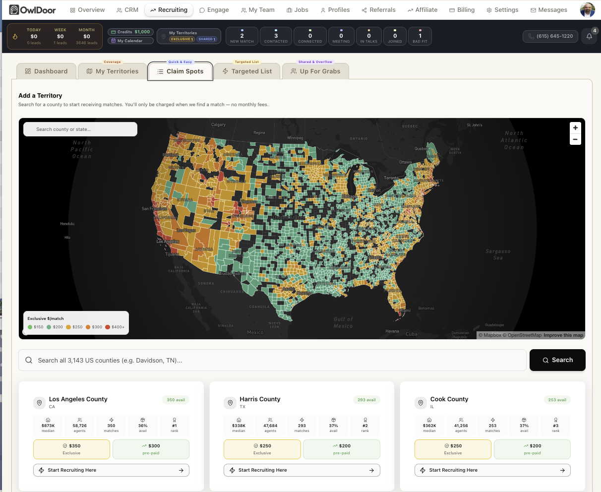
Task: Select the $250 Exclusive option for Cook County
Action: click(453, 449)
